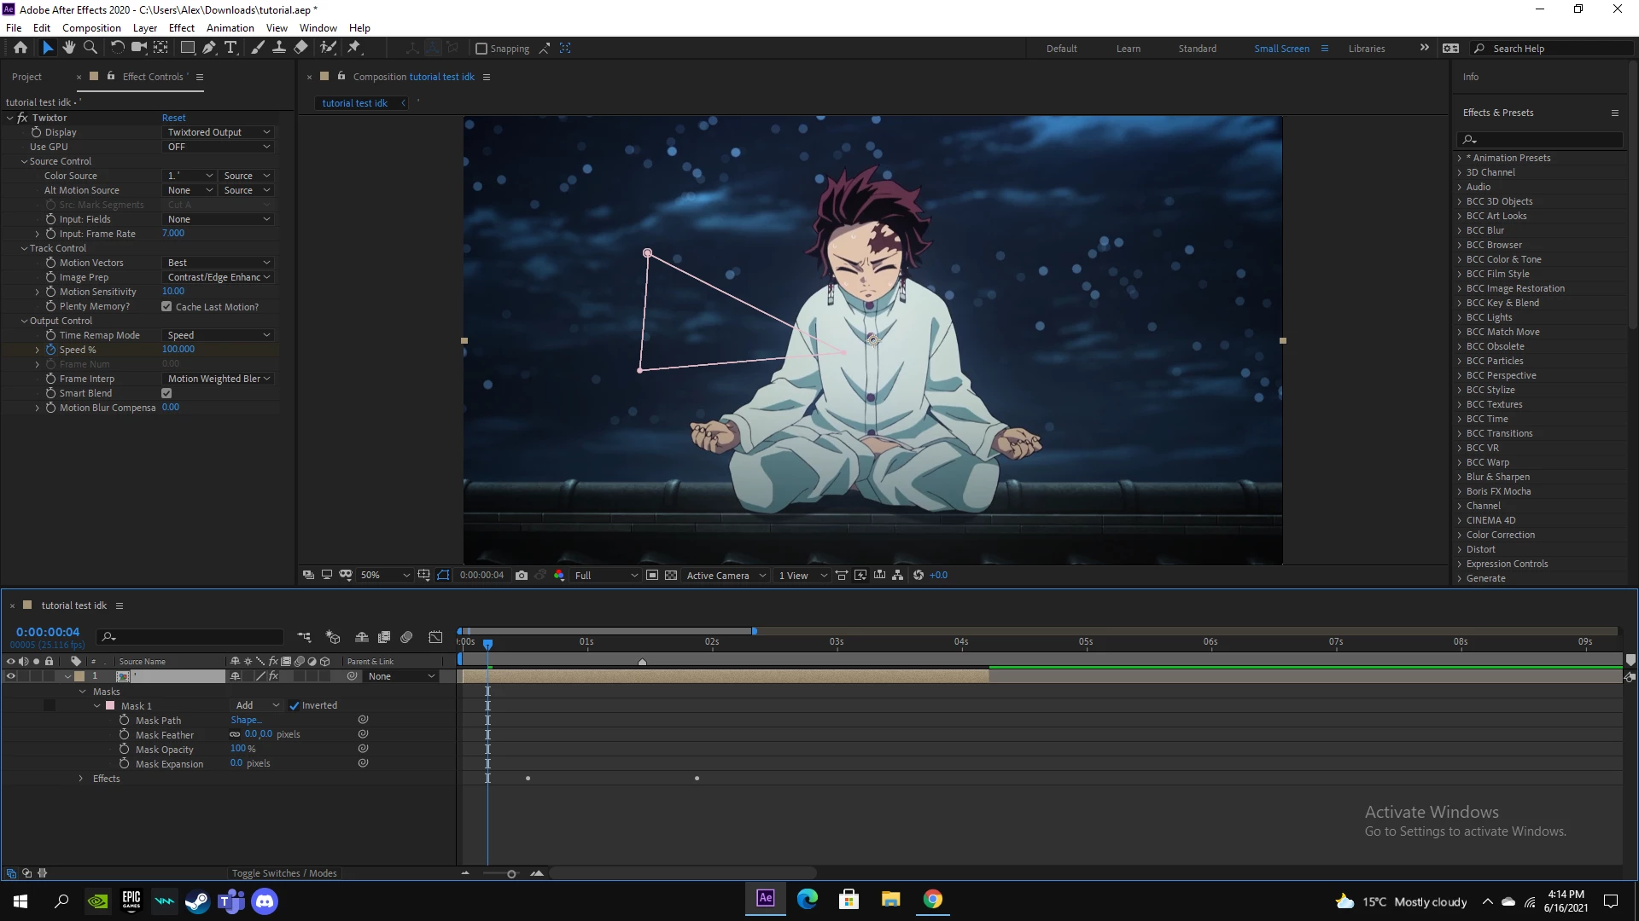1639x921 pixels.
Task: Click the Puppet Pin tool
Action: point(354,49)
